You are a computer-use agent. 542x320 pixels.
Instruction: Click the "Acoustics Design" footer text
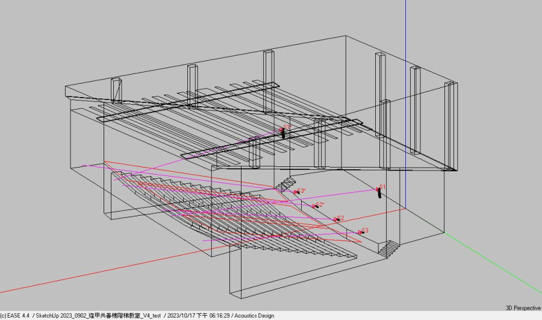tap(254, 316)
